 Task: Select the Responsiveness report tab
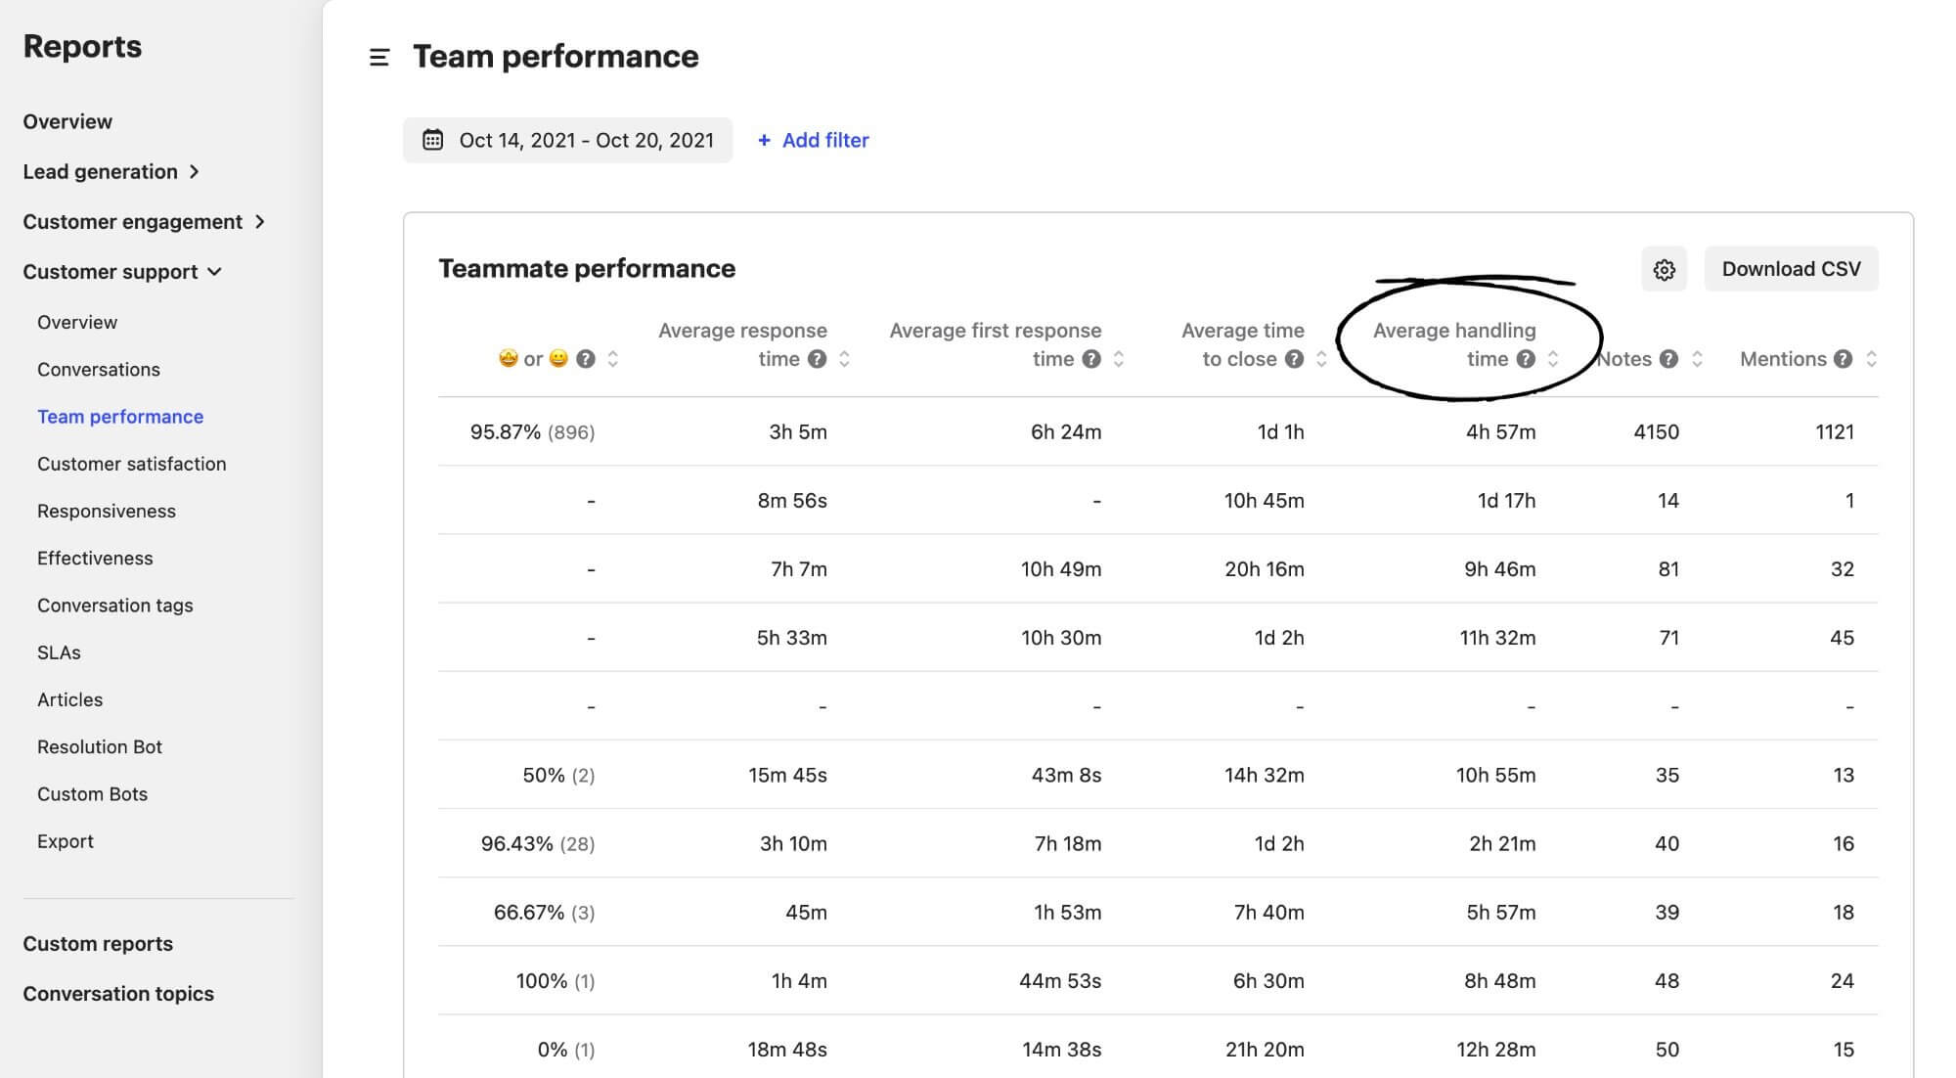107,511
